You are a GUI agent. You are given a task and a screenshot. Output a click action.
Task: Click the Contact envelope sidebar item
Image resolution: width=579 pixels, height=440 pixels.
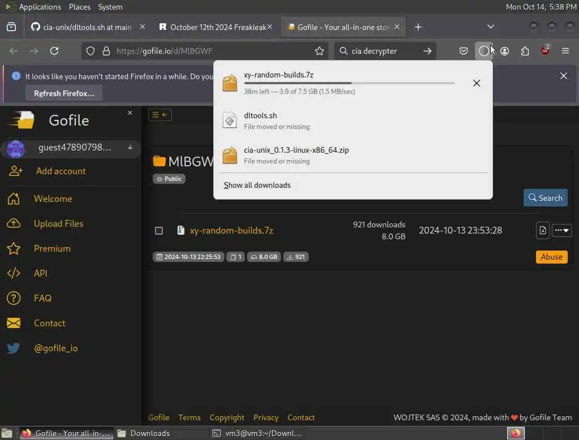click(50, 323)
